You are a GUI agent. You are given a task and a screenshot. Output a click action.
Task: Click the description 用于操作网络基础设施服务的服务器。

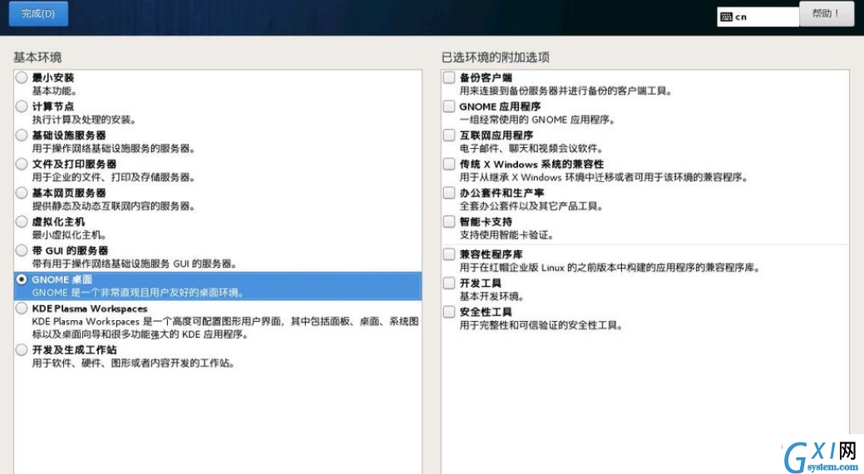pos(114,148)
